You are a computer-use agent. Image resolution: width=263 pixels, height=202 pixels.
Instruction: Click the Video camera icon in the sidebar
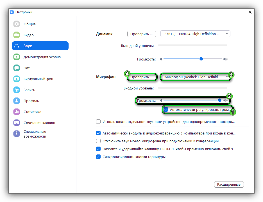(16, 35)
